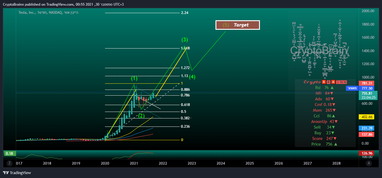
Task: Click the red 126.96 indicator value tag
Action: coord(367,153)
